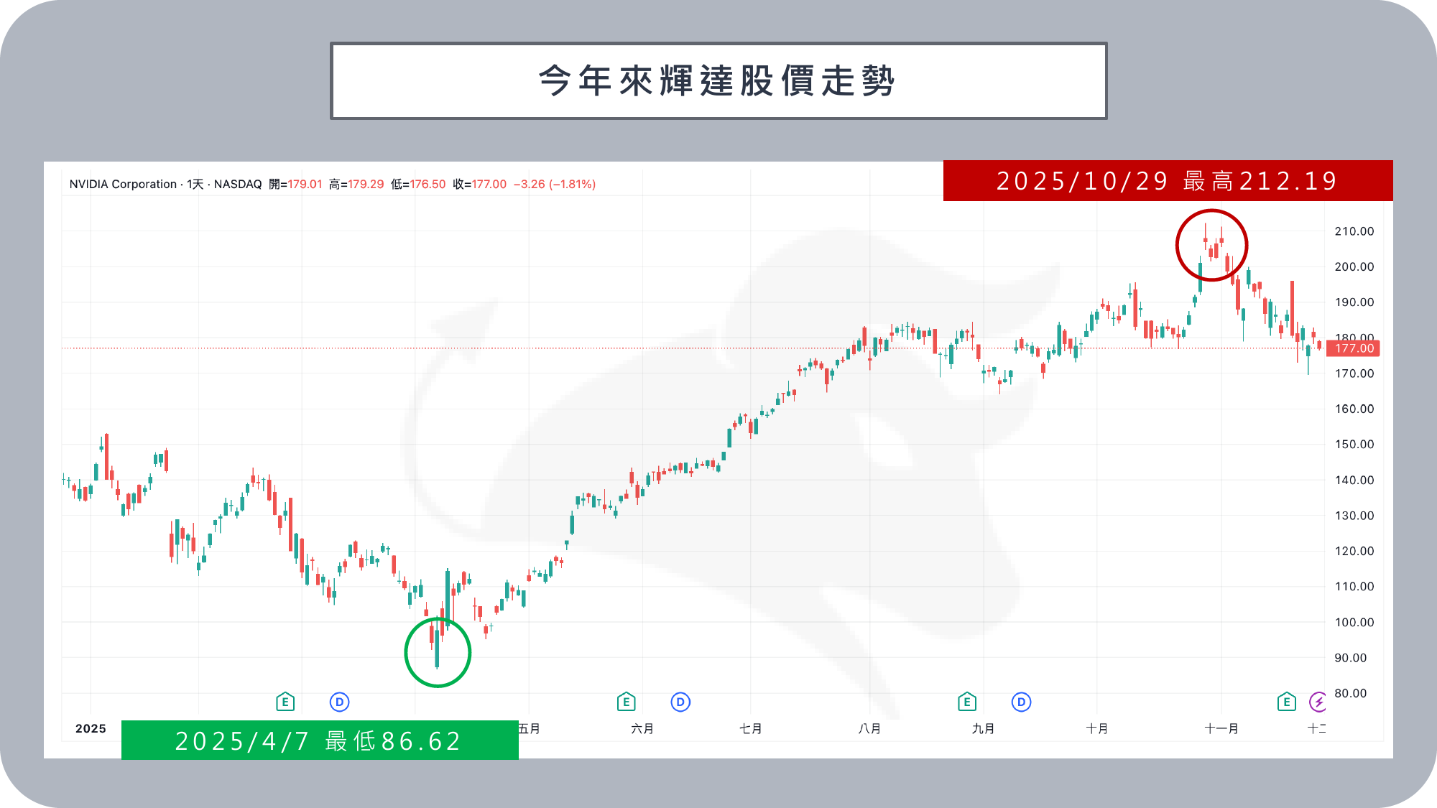Click the first dividend D marker
This screenshot has height=808, width=1437.
(x=339, y=702)
